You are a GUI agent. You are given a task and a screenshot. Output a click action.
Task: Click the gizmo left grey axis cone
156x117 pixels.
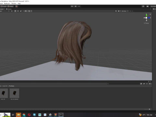(x=144, y=18)
